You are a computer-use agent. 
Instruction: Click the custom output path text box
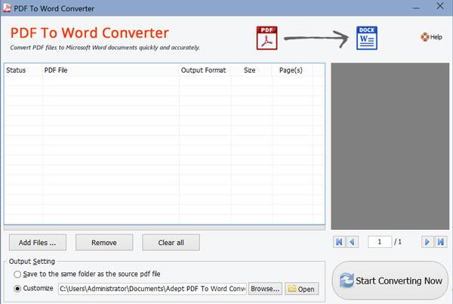coord(152,288)
